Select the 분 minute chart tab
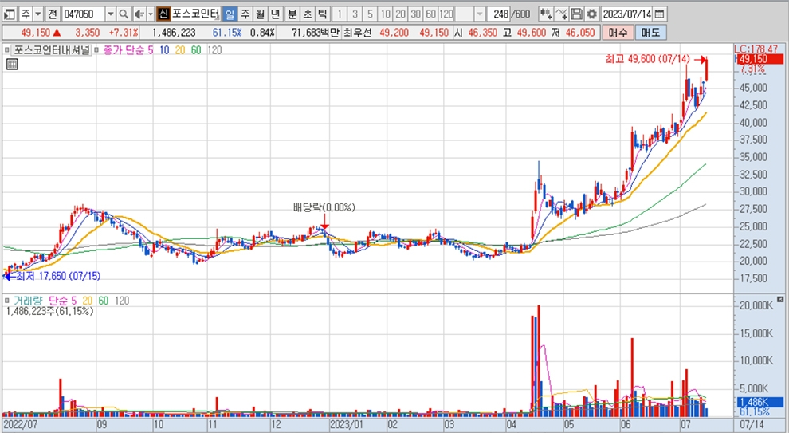789x433 pixels. [292, 14]
